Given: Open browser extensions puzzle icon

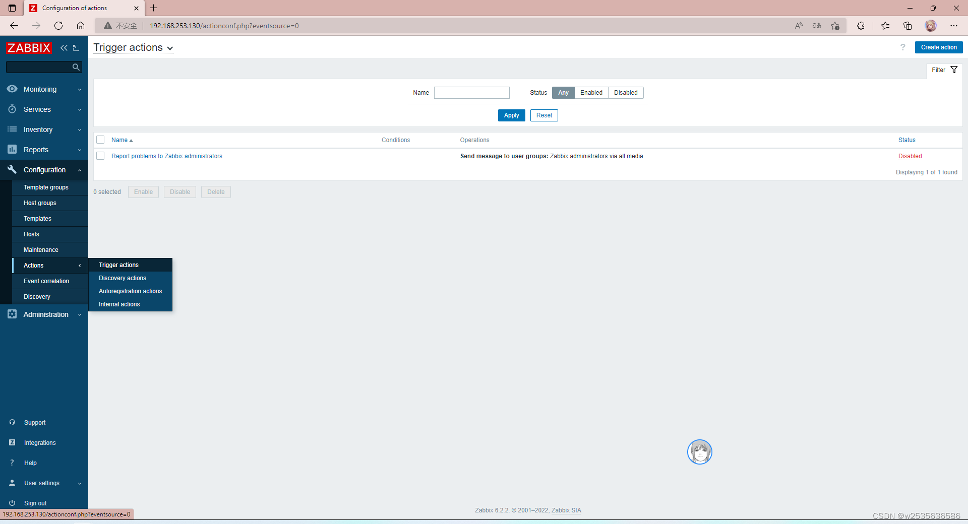Looking at the screenshot, I should [x=861, y=26].
